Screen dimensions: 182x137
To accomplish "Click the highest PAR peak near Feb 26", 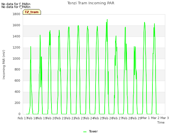I will [107, 19].
